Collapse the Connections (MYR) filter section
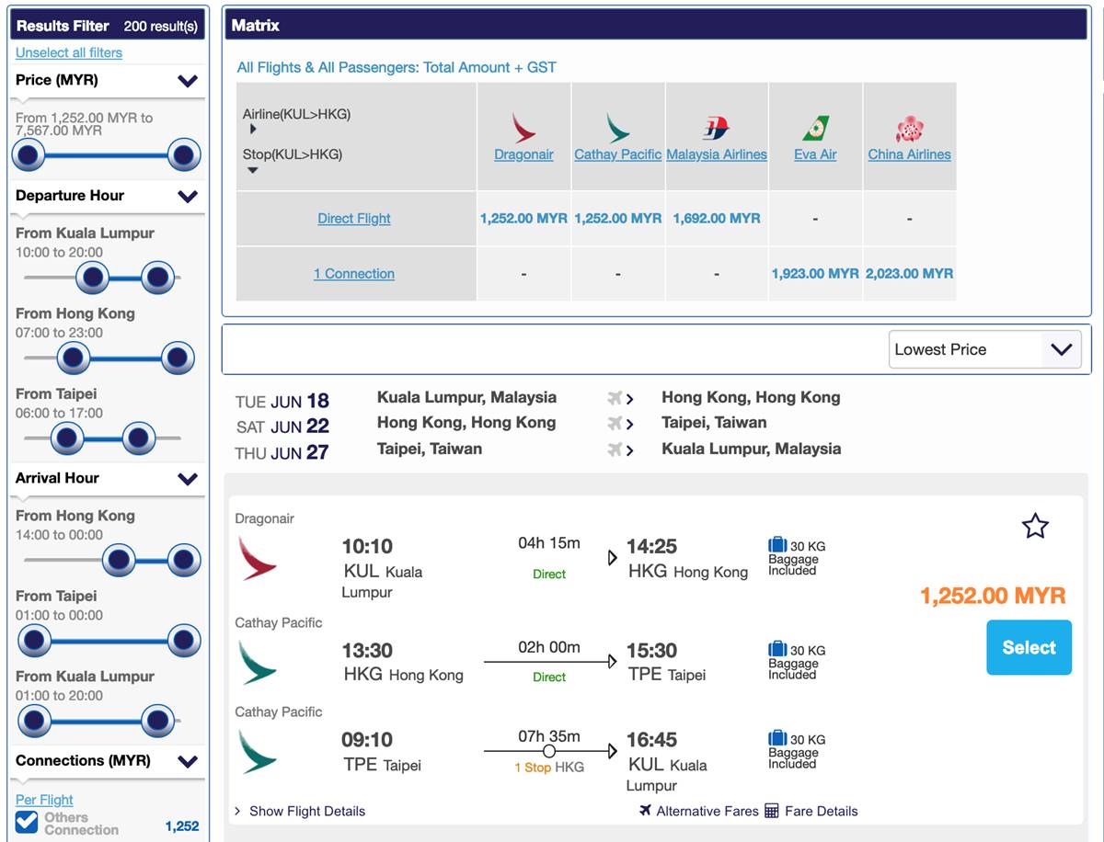The width and height of the screenshot is (1104, 842). coord(188,761)
